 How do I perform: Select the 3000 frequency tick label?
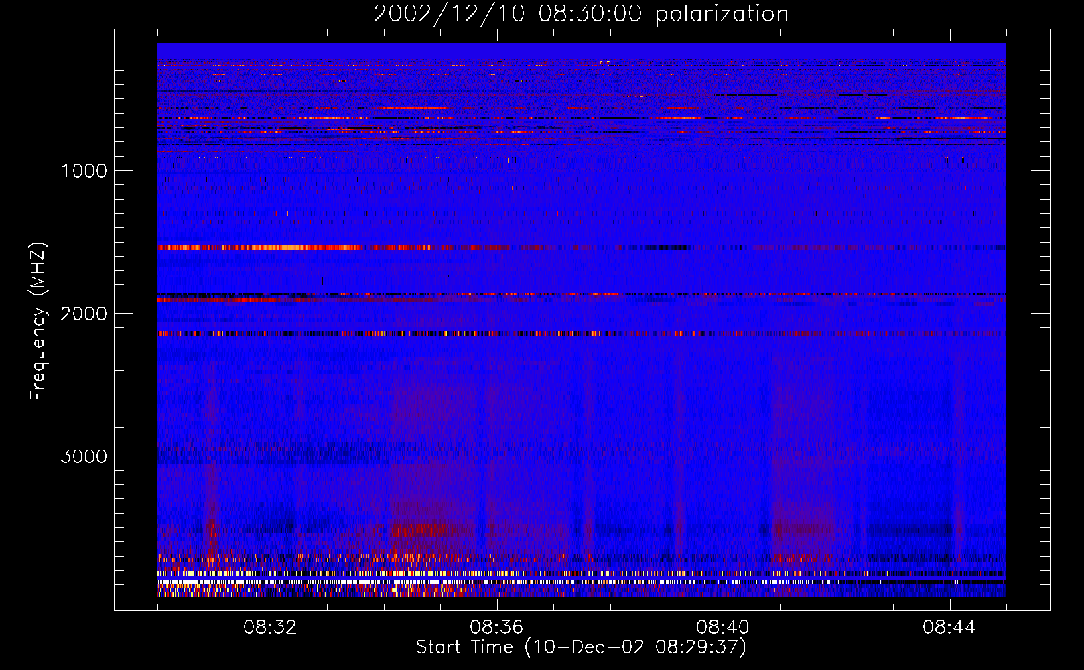pyautogui.click(x=84, y=456)
